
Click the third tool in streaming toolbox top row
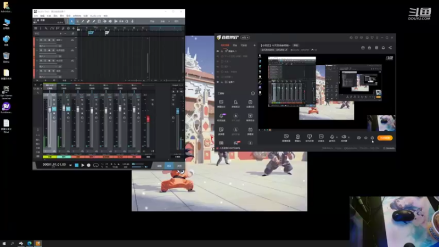click(250, 103)
